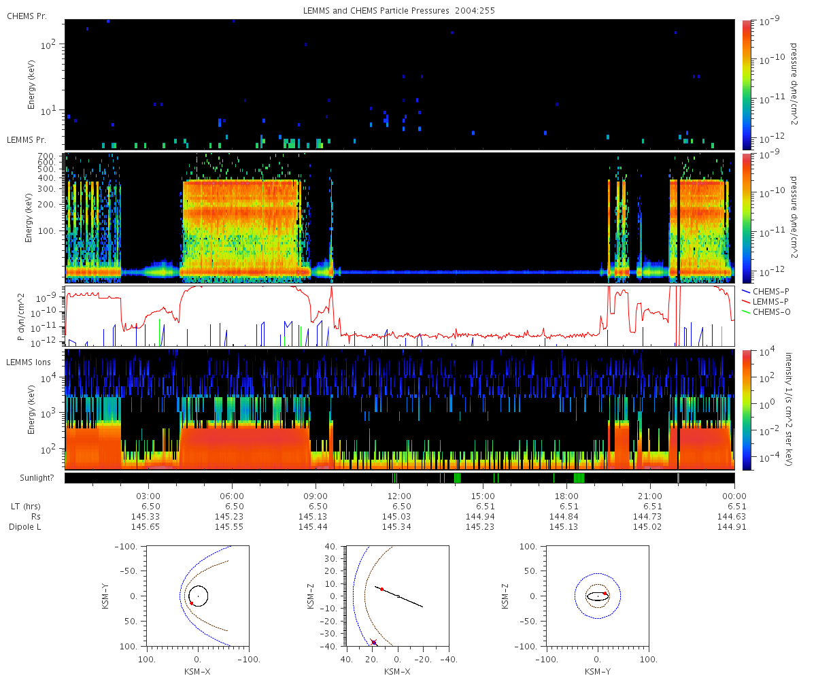
Task: Click the LEMMS Ions intensity color scale
Action: (x=747, y=409)
